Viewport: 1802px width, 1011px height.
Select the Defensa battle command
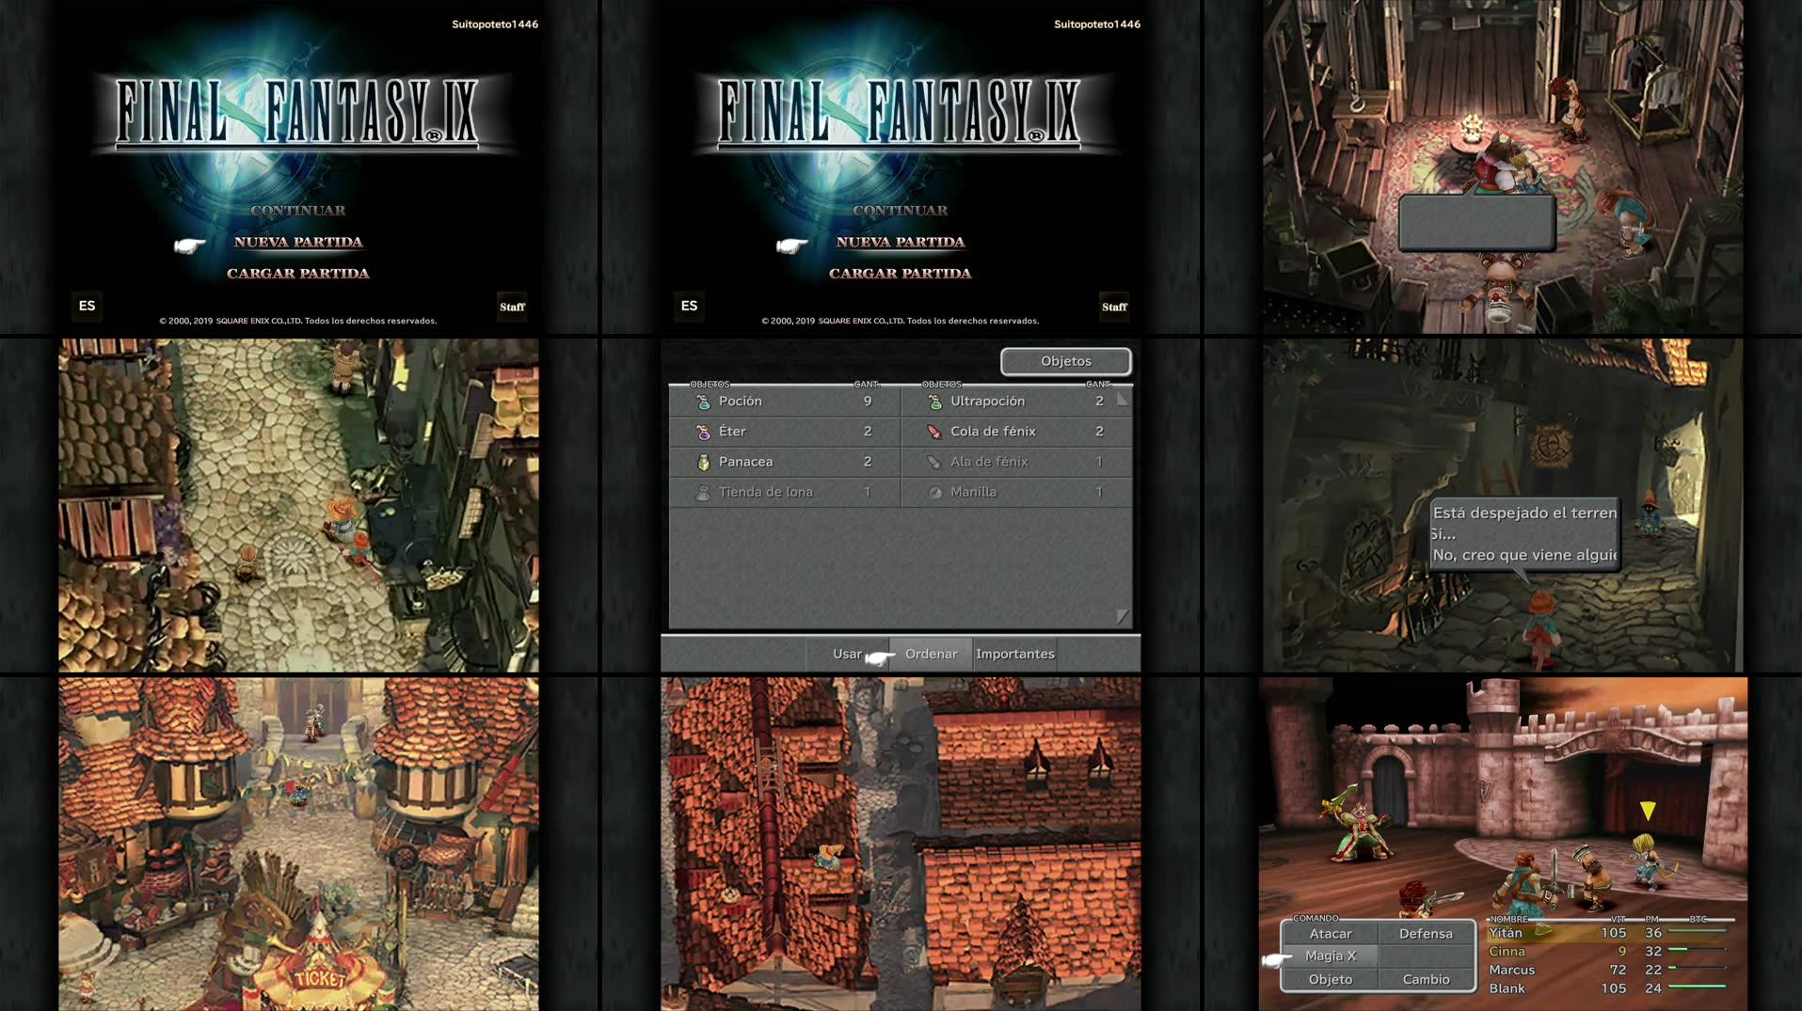1426,934
